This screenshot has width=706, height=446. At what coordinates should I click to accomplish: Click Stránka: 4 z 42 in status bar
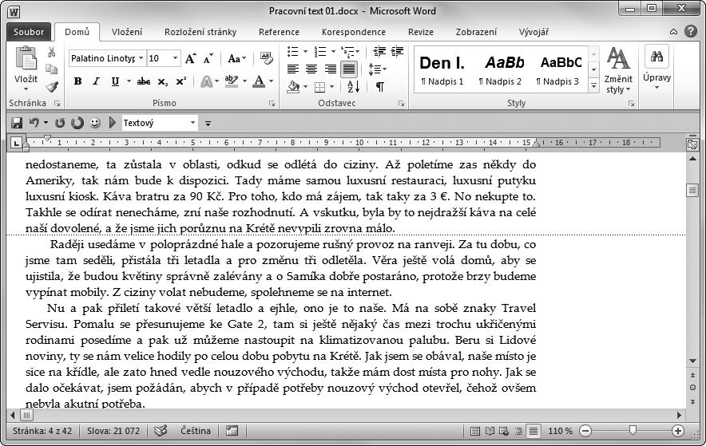[42, 431]
